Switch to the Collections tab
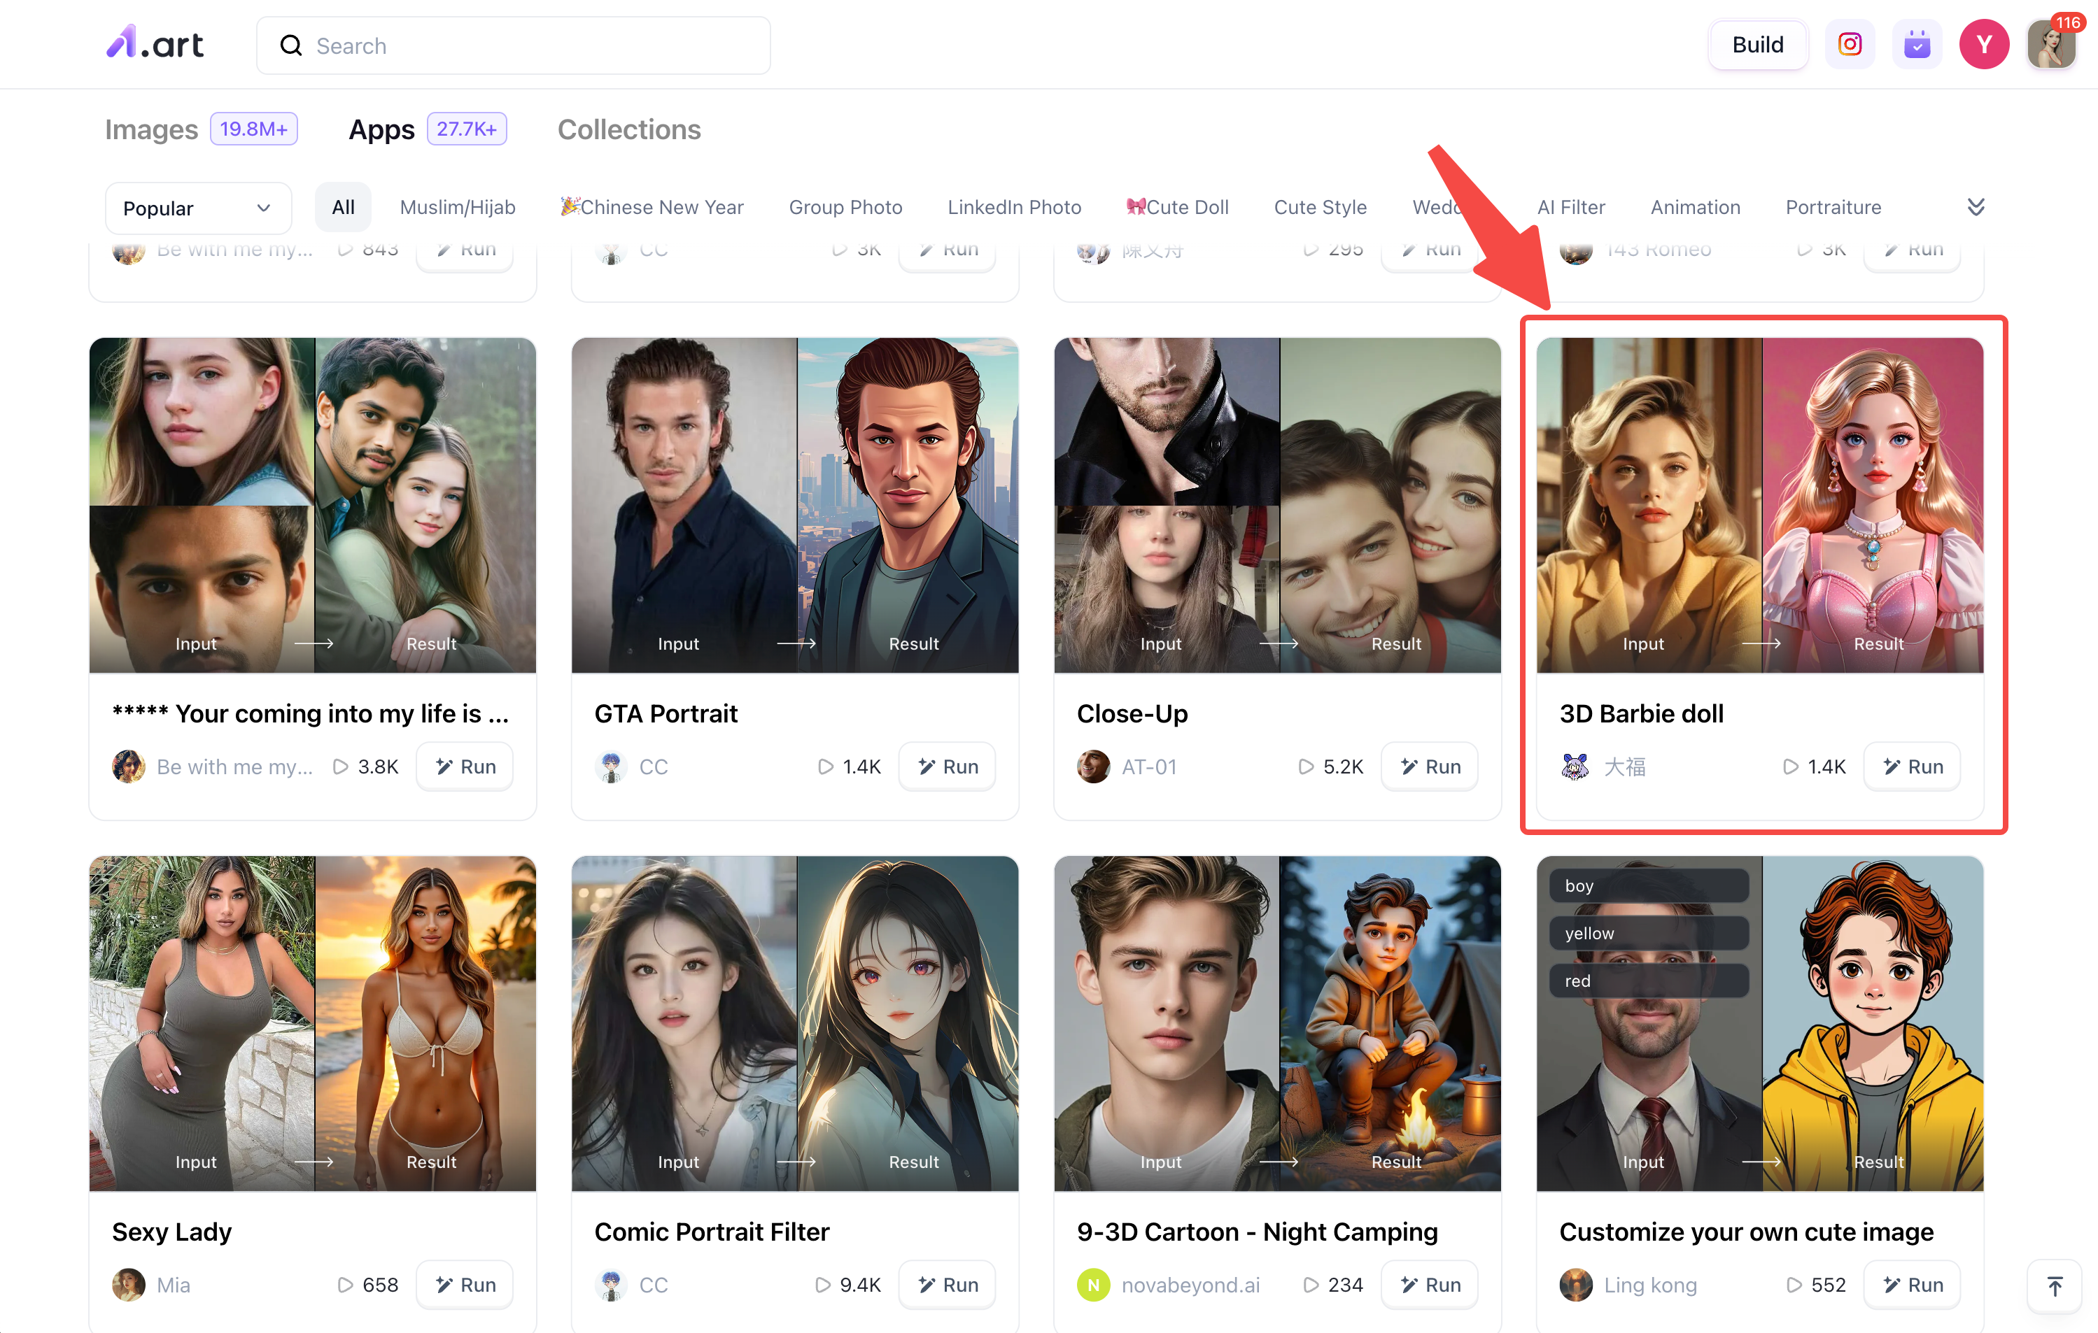Screen dimensions: 2098x1333 pyautogui.click(x=628, y=129)
